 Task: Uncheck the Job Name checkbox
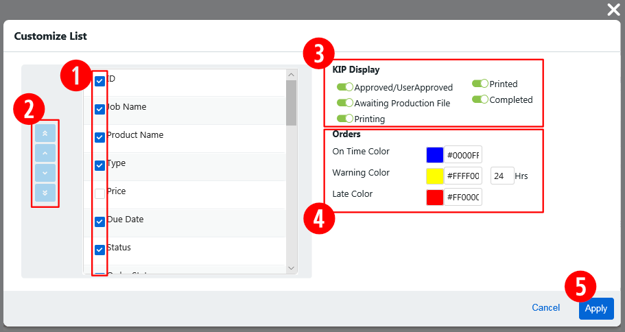point(100,109)
